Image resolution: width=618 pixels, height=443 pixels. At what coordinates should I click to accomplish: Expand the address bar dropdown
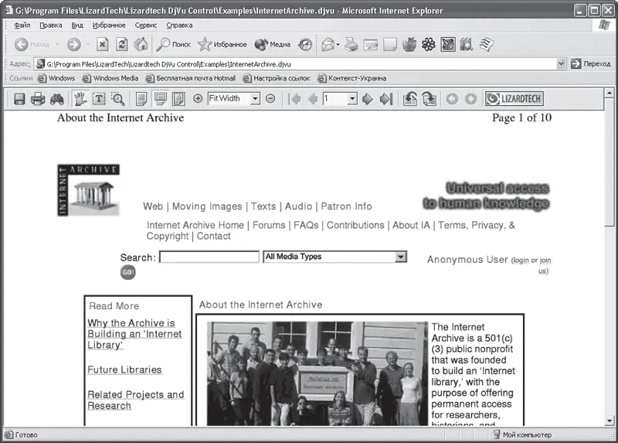pos(562,63)
